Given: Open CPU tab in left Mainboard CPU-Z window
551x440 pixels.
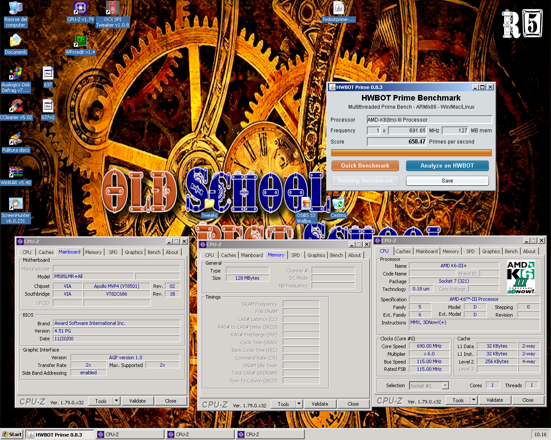Looking at the screenshot, I should pos(27,252).
